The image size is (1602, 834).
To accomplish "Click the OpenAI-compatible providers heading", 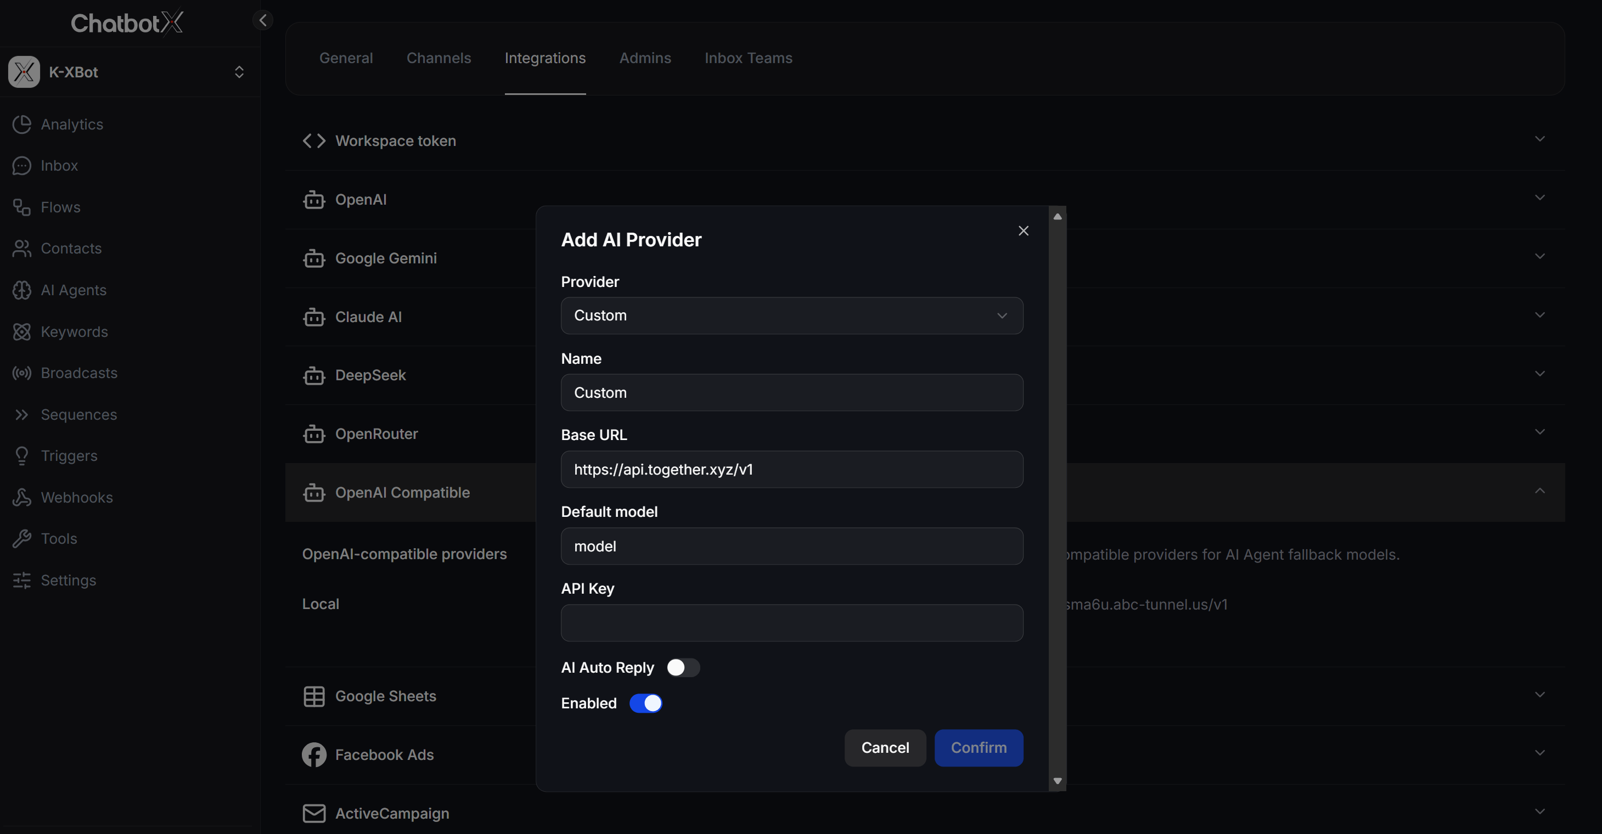I will coord(404,554).
